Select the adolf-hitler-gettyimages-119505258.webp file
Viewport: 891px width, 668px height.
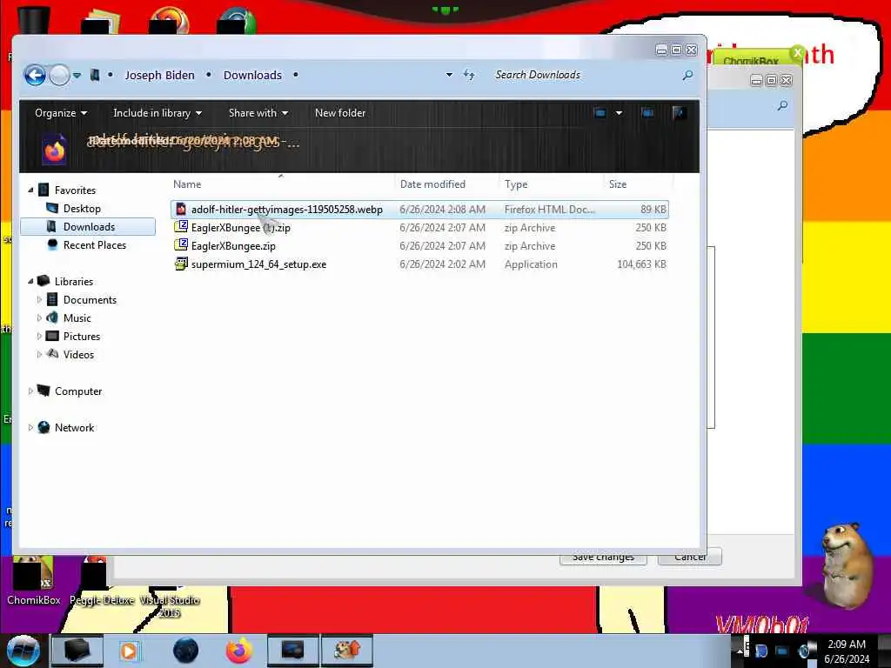point(419,210)
